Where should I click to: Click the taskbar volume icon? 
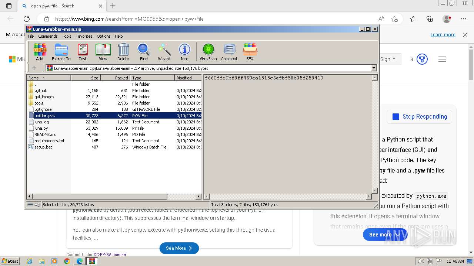point(421,261)
